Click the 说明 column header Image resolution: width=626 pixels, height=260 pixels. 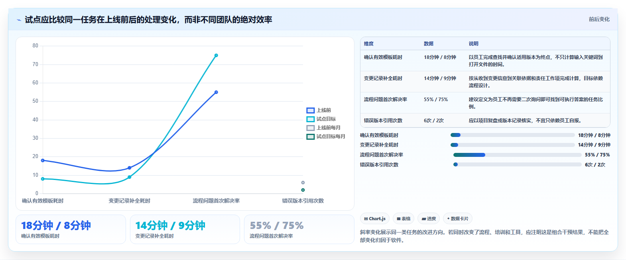pos(474,44)
